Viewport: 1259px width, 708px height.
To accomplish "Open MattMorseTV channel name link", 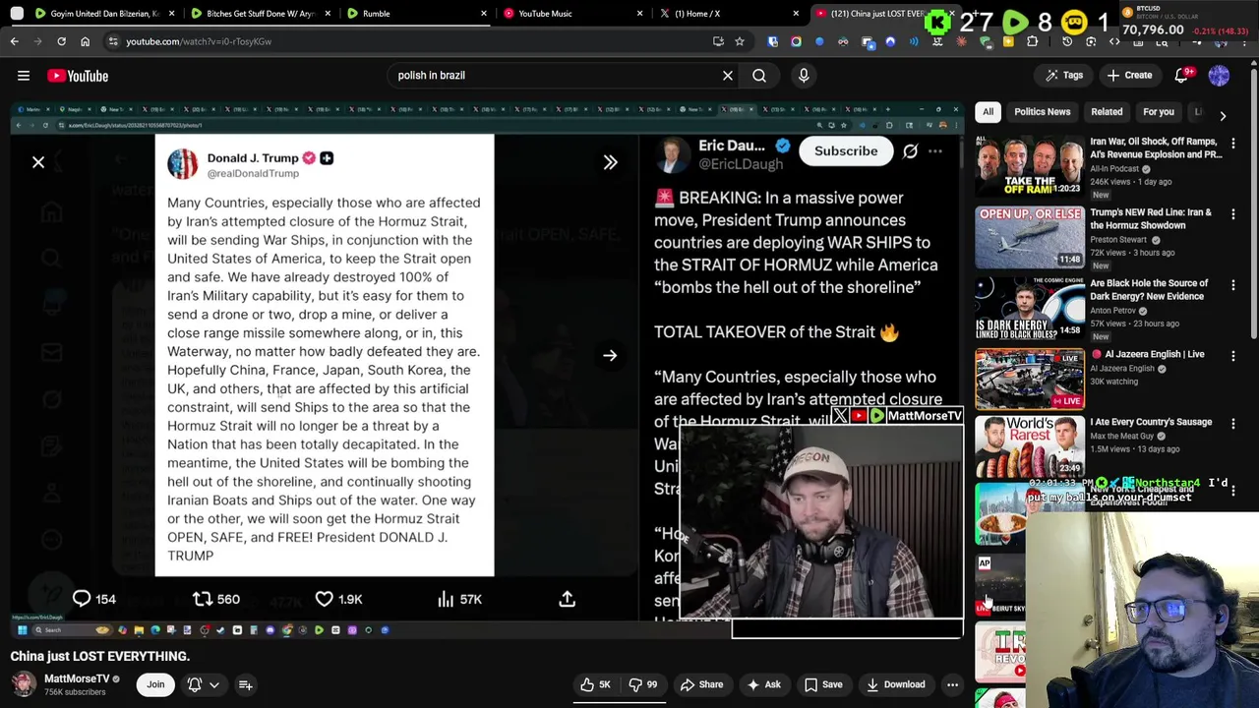I will [x=77, y=678].
